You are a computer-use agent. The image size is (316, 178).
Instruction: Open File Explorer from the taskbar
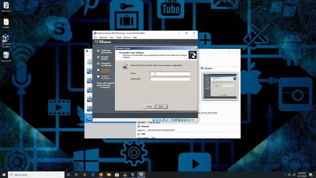pyautogui.click(x=109, y=175)
